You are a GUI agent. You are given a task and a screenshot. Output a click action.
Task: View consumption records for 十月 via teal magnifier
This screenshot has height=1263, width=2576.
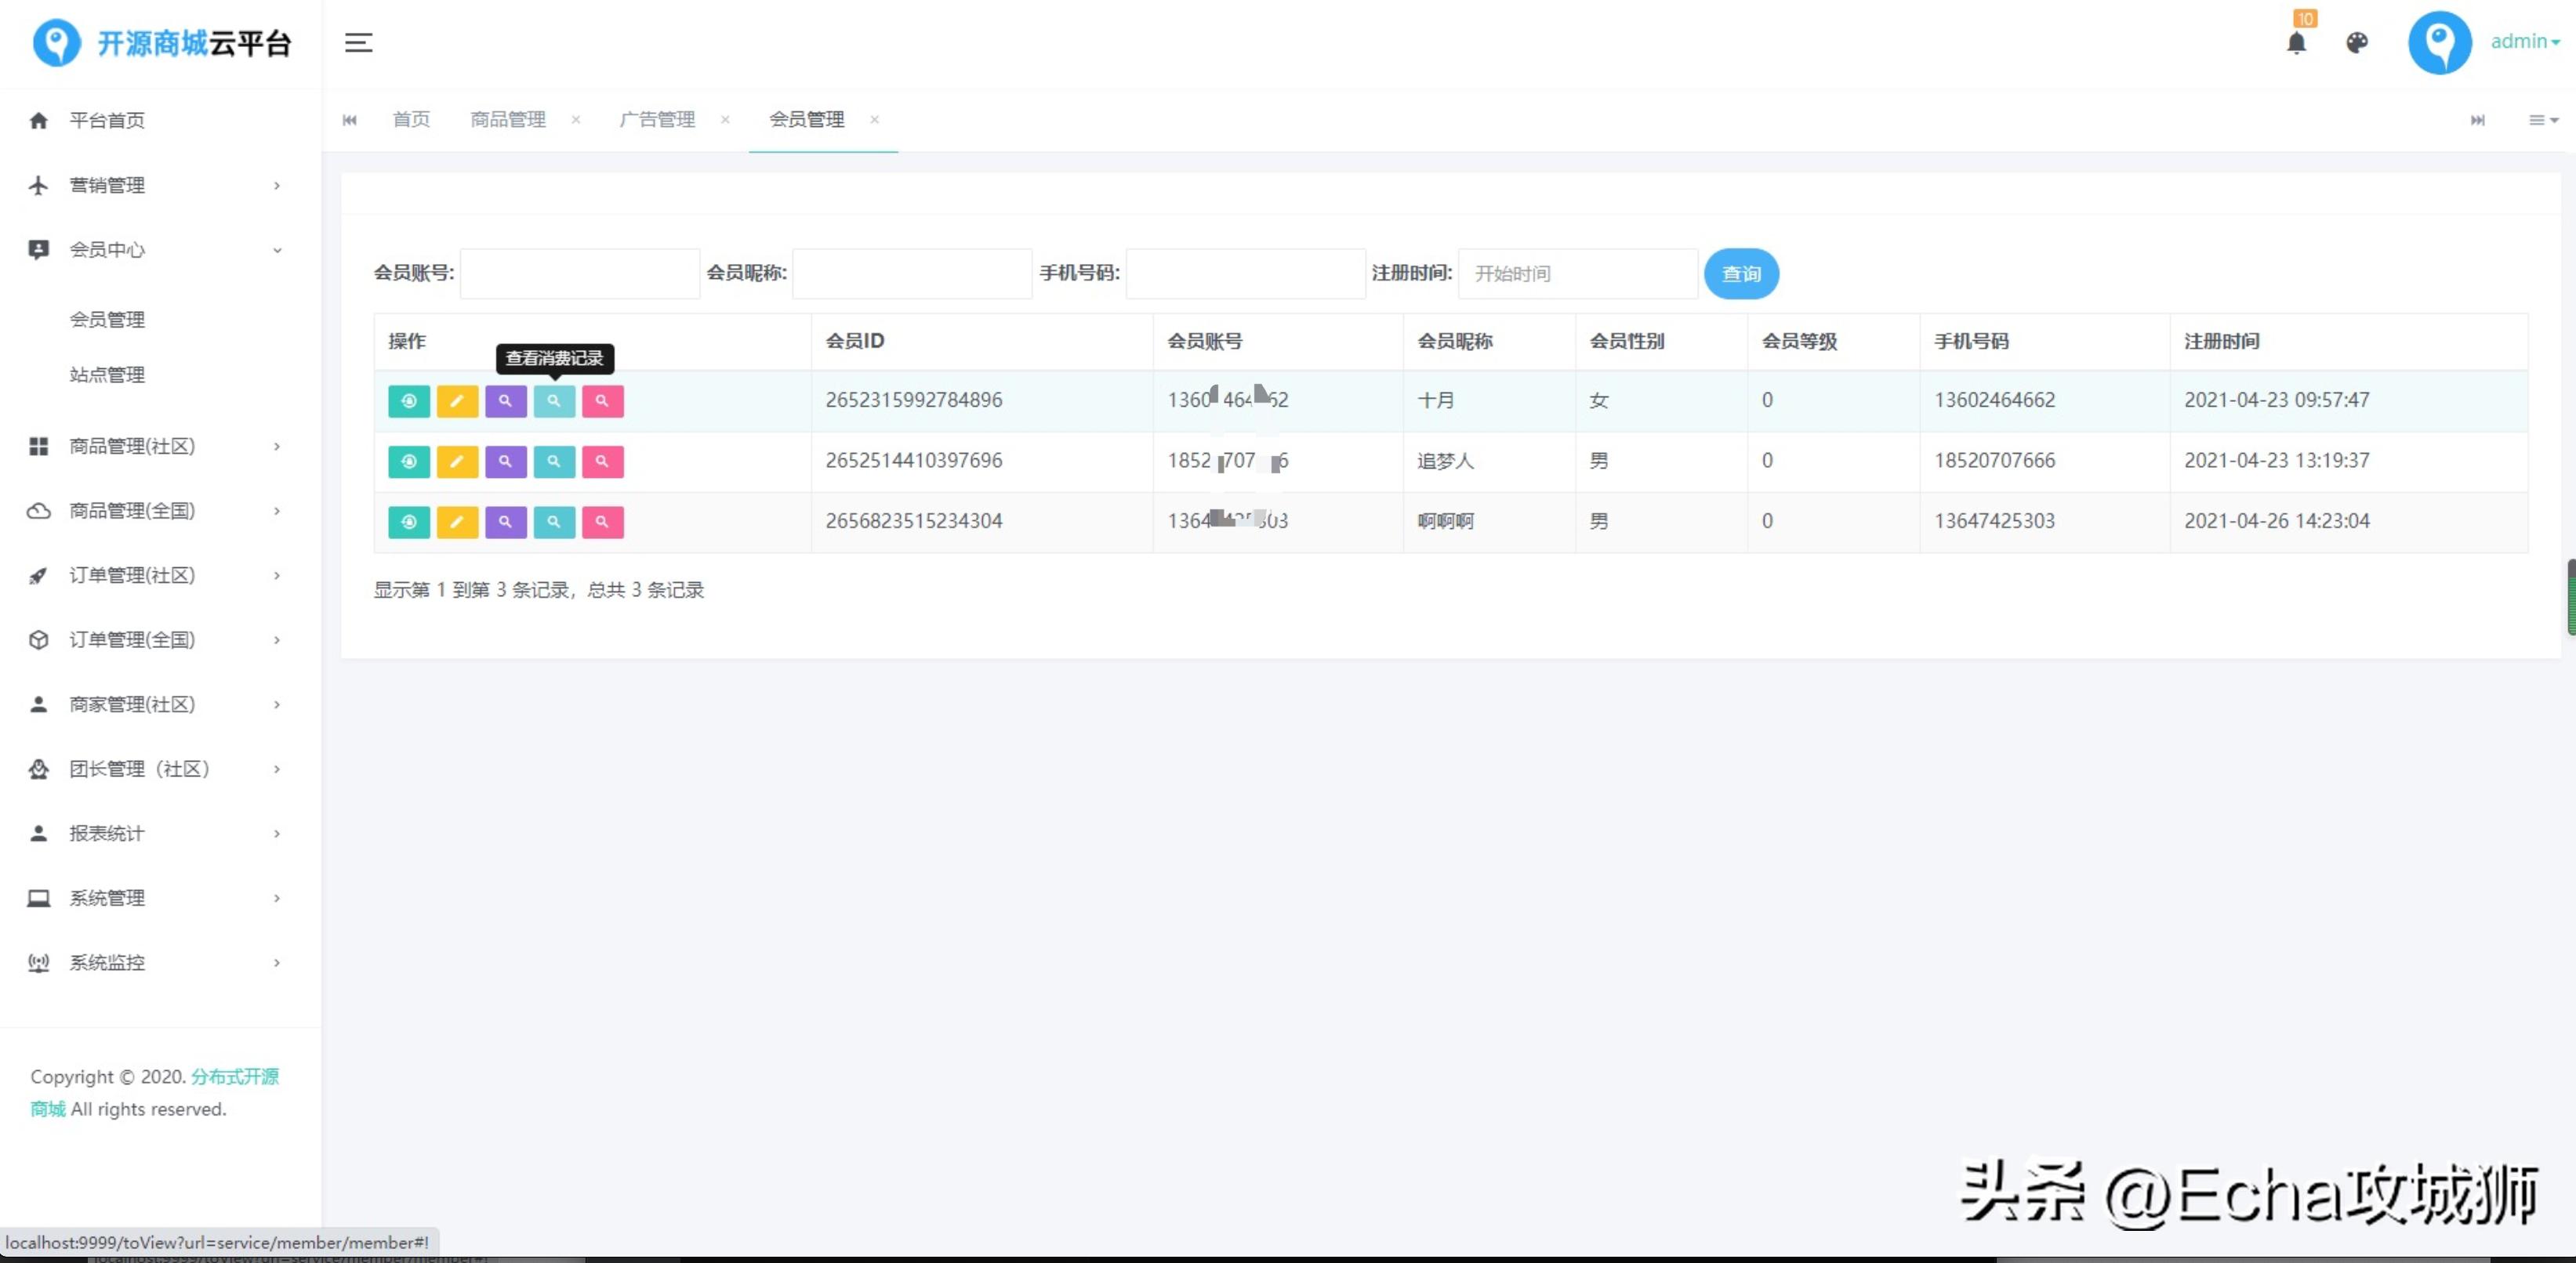pyautogui.click(x=554, y=400)
